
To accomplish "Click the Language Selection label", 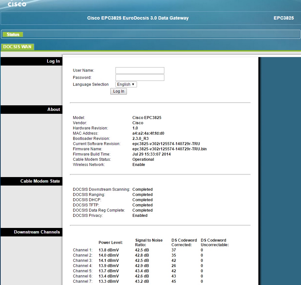I will point(90,84).
